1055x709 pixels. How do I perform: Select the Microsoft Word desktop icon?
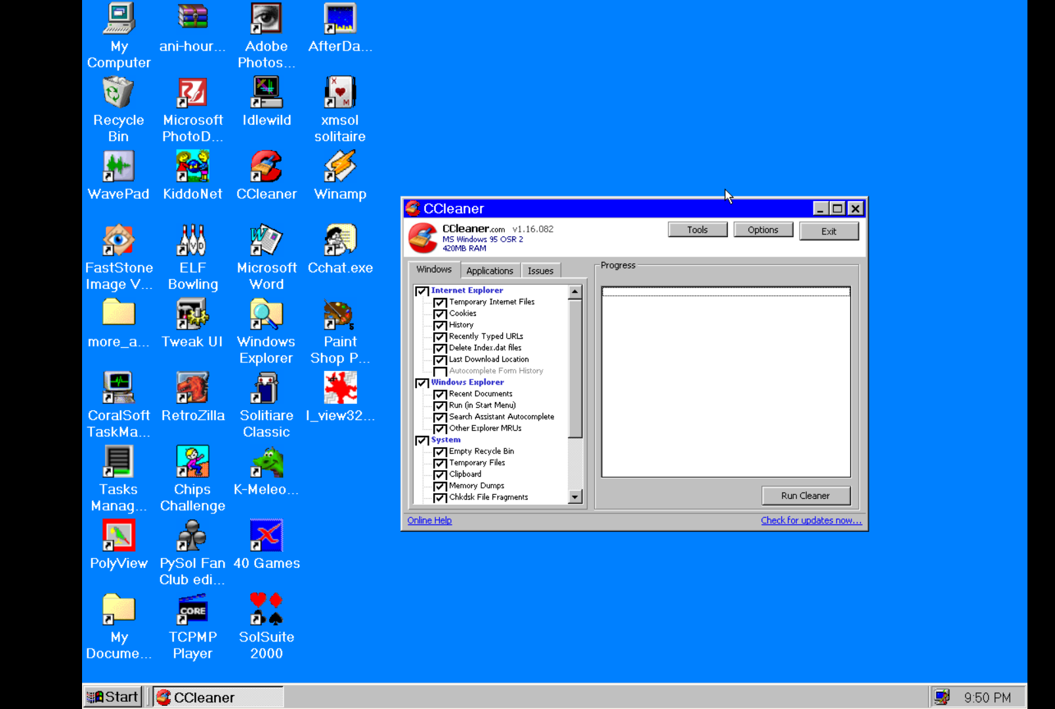point(266,240)
